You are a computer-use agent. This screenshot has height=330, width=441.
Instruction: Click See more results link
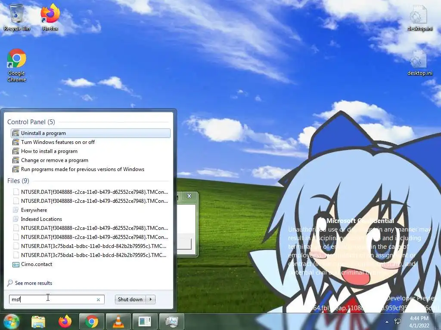click(x=34, y=283)
